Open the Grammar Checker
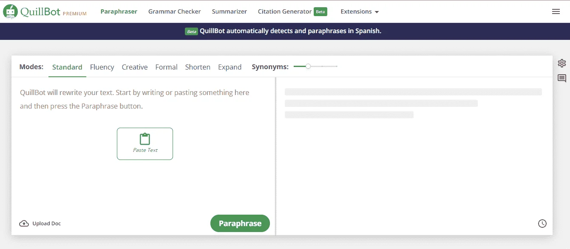 click(175, 11)
